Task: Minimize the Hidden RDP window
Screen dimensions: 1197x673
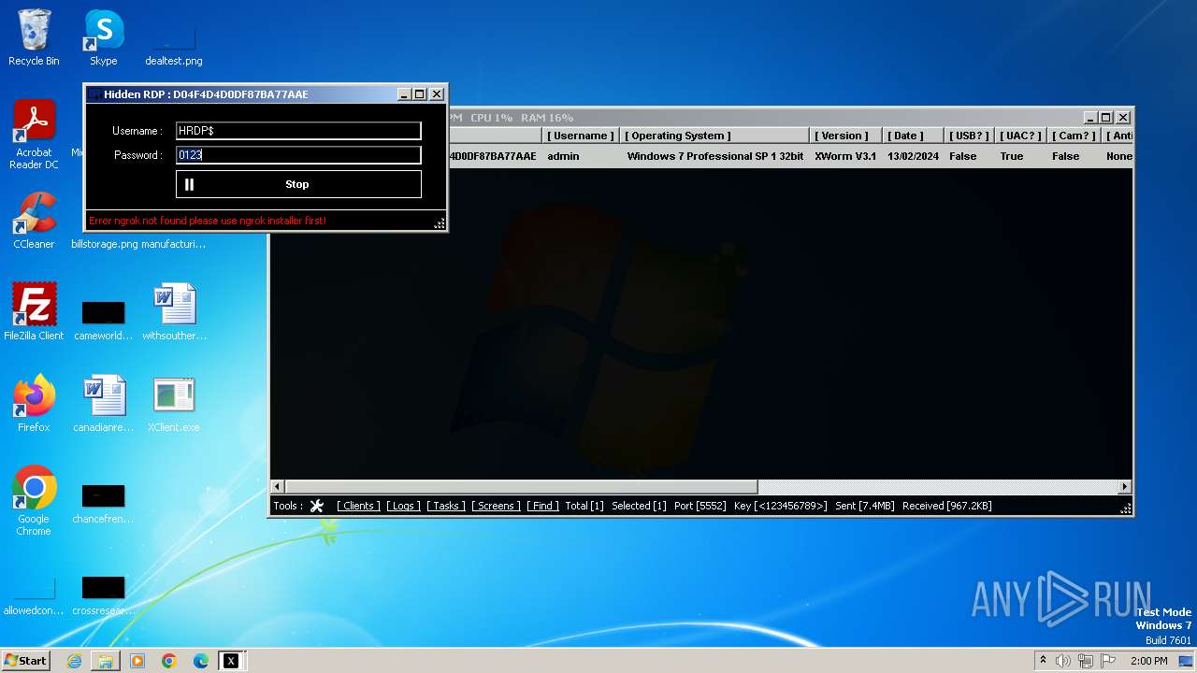Action: tap(404, 94)
